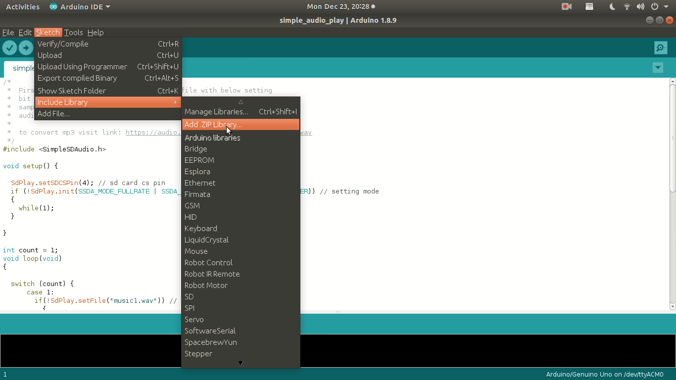The image size is (676, 380).
Task: Include the SoftwareSerial library
Action: point(241,331)
